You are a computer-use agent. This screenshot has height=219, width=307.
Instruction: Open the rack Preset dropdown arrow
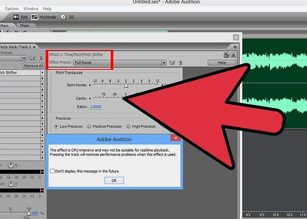click(x=24, y=58)
